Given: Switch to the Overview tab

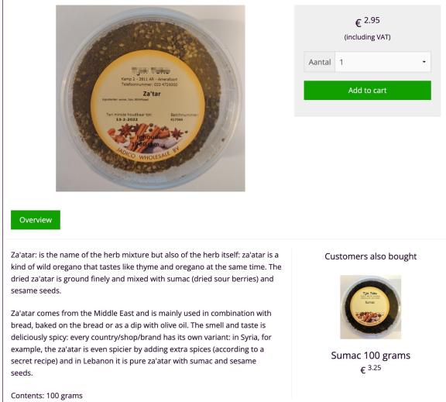Looking at the screenshot, I should [36, 220].
